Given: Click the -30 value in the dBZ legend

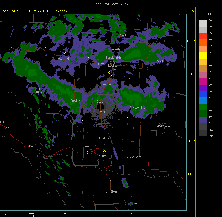Looking at the screenshot, I should 211,136.
